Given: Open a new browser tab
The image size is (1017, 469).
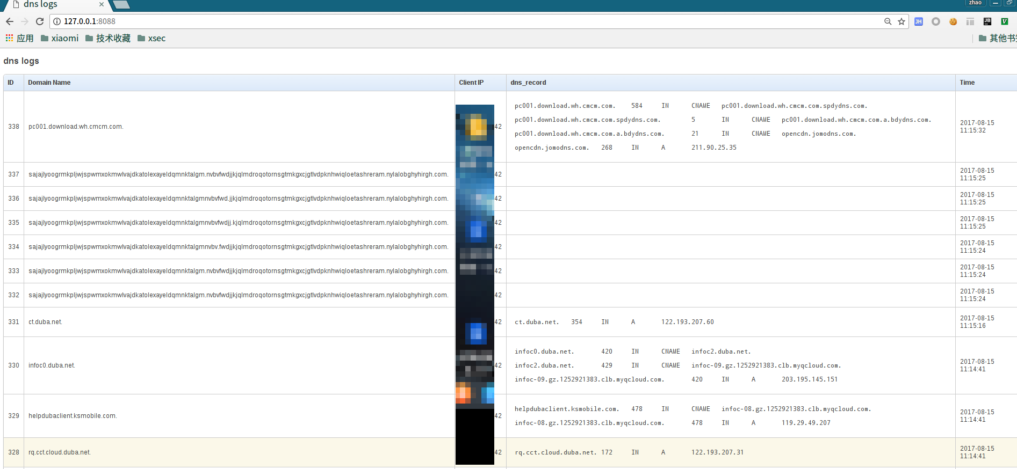Looking at the screenshot, I should (122, 5).
